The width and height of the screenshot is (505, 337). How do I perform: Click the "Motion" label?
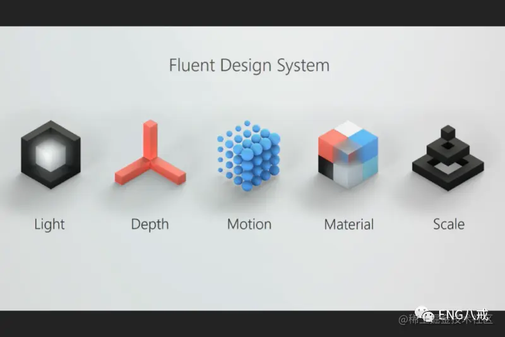249,224
